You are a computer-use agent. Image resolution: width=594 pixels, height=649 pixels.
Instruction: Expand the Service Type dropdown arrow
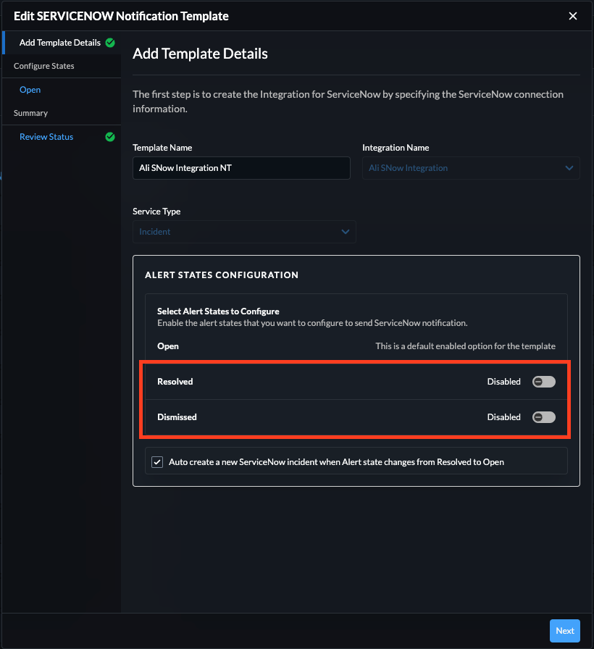tap(345, 232)
